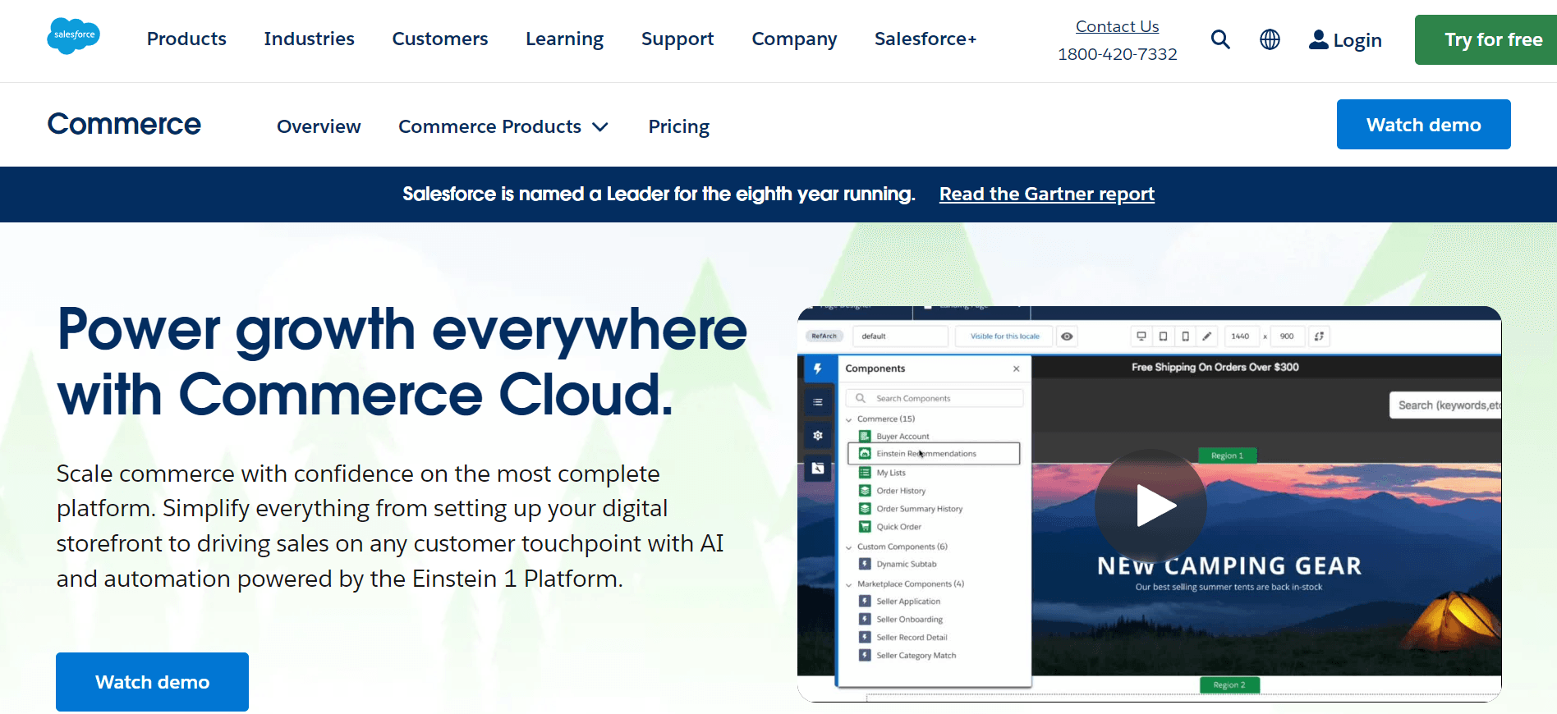Click the pencil edit icon in preview toolbar

click(1206, 336)
